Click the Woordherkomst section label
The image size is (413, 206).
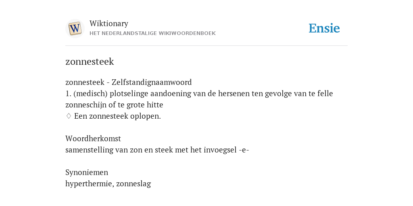pos(93,138)
